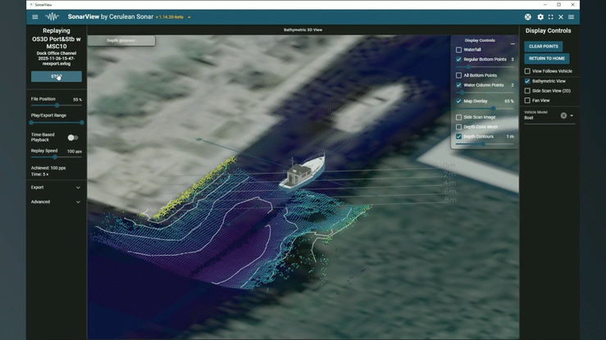Click the steering wheel icon in header
This screenshot has width=606, height=340.
528,17
